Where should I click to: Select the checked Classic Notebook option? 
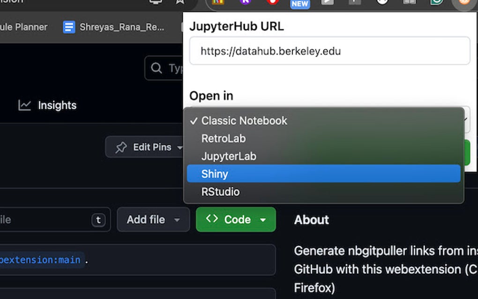244,120
